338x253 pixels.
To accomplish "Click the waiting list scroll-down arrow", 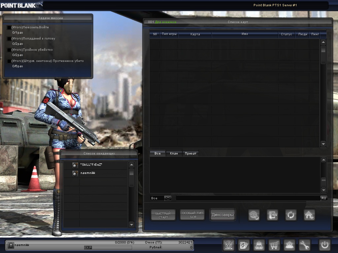I will [x=131, y=225].
